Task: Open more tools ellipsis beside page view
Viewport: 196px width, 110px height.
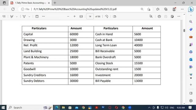Action: point(43,16)
